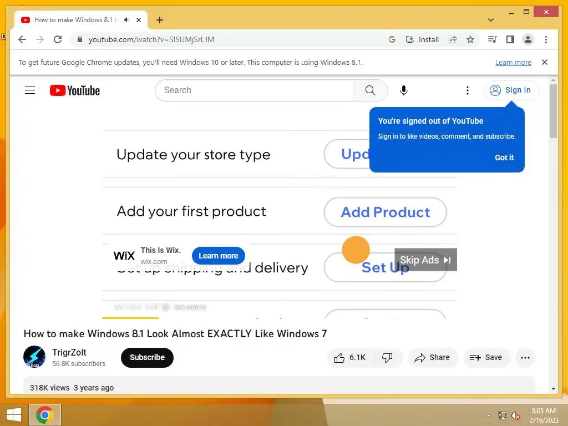
Task: Click the address bar URL
Action: 151,39
